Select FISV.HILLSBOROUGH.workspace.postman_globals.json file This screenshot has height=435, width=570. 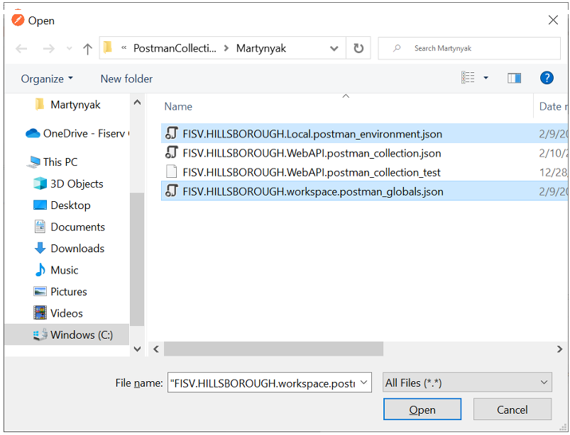coord(363,191)
